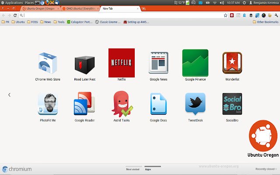Open the Ubuntu bookmarks folder
The image size is (280, 175).
tap(18, 22)
